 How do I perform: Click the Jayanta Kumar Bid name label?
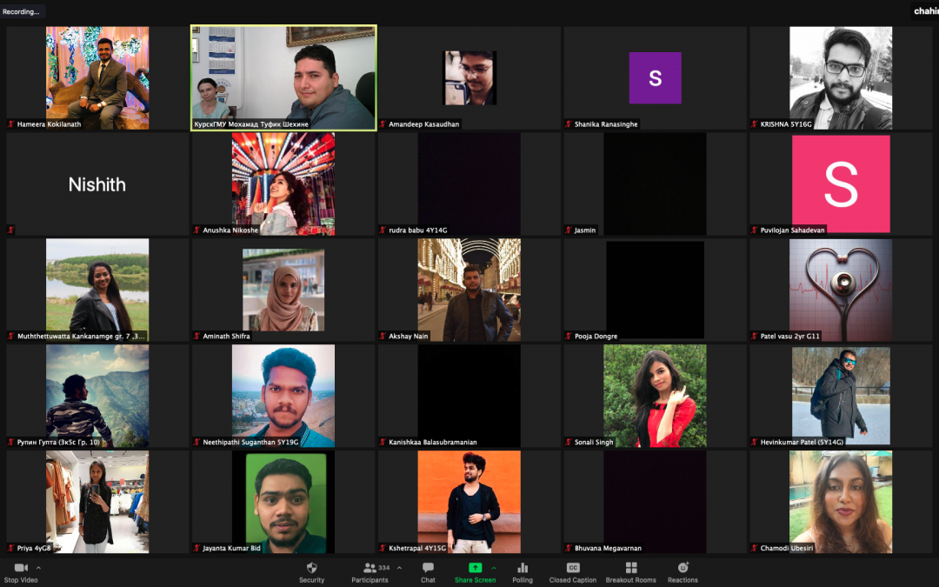coord(231,549)
